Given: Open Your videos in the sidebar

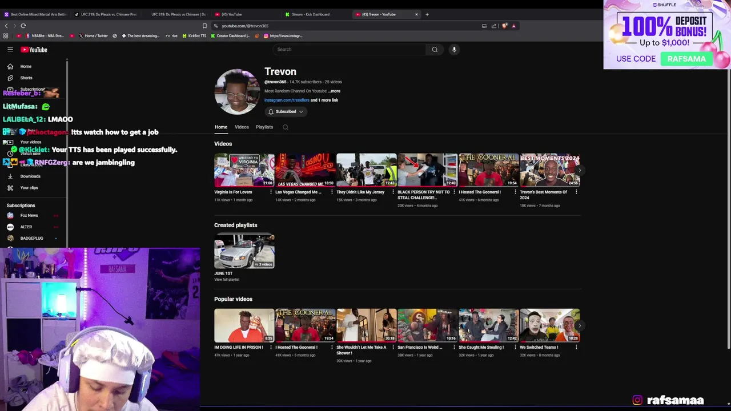Looking at the screenshot, I should click(31, 142).
